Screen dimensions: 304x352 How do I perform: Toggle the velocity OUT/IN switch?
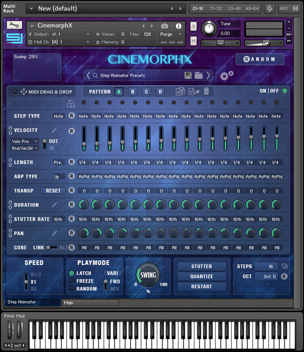[x=45, y=144]
